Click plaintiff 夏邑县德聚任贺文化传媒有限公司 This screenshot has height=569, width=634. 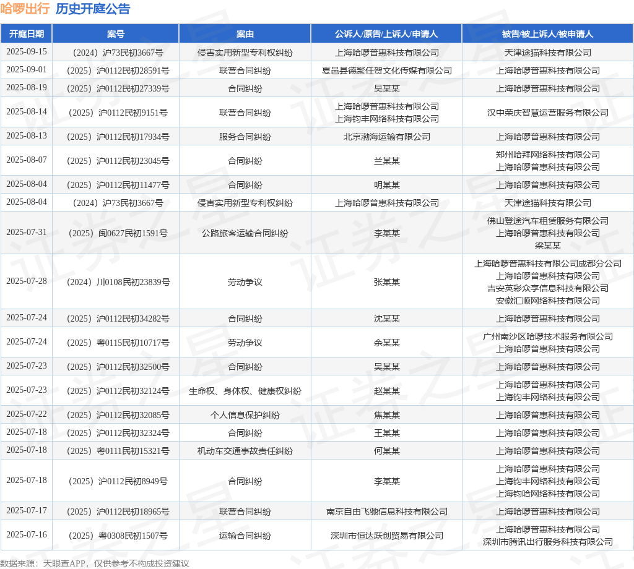click(x=387, y=71)
